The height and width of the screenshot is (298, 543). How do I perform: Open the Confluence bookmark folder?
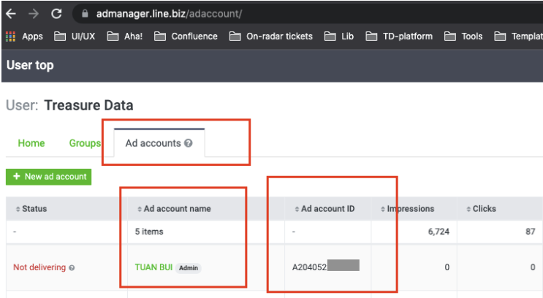186,36
